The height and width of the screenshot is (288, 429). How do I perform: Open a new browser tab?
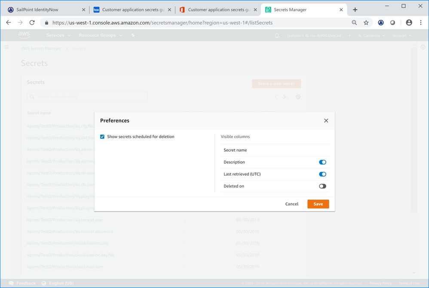[x=355, y=10]
